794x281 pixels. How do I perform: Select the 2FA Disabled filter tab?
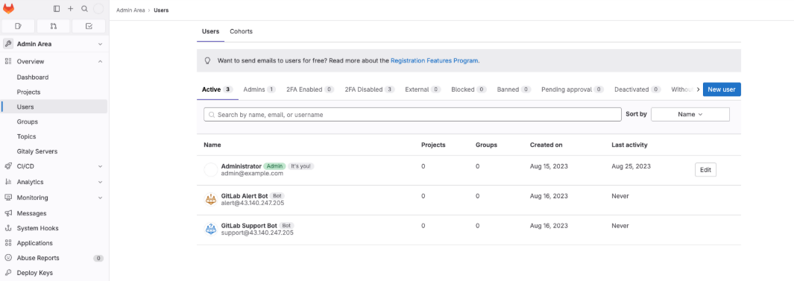pyautogui.click(x=370, y=89)
